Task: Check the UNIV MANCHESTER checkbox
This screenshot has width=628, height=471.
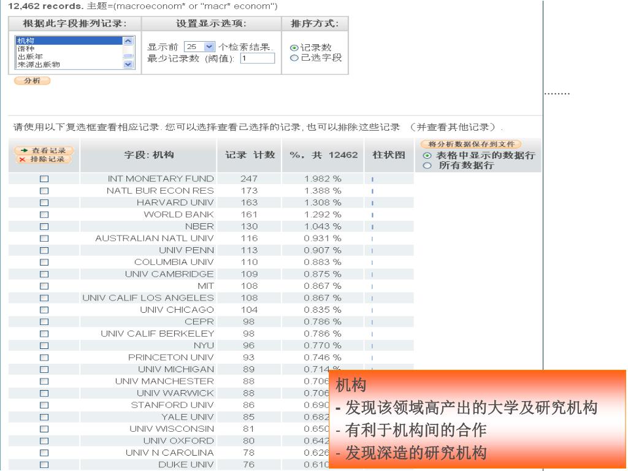Action: [44, 381]
